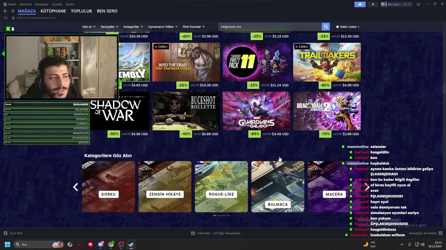Show next categories with right chevron
446x250 pixels.
[367, 187]
